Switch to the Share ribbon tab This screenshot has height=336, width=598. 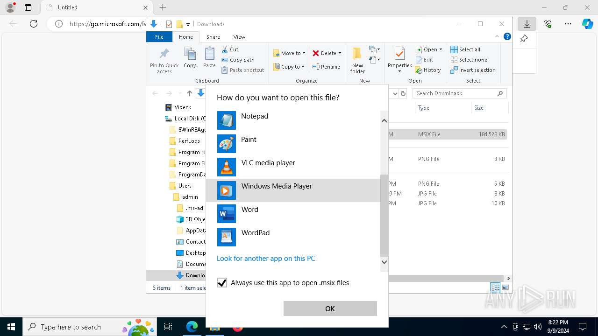click(213, 36)
